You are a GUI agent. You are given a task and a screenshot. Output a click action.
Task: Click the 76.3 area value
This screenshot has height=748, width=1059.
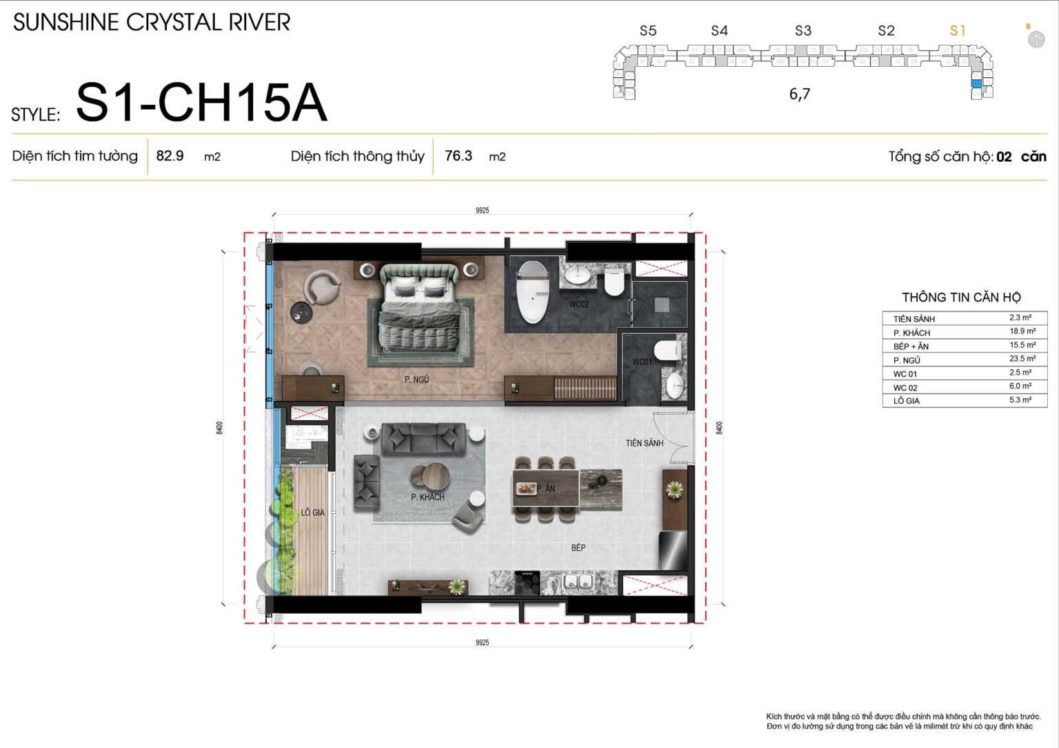(x=458, y=156)
